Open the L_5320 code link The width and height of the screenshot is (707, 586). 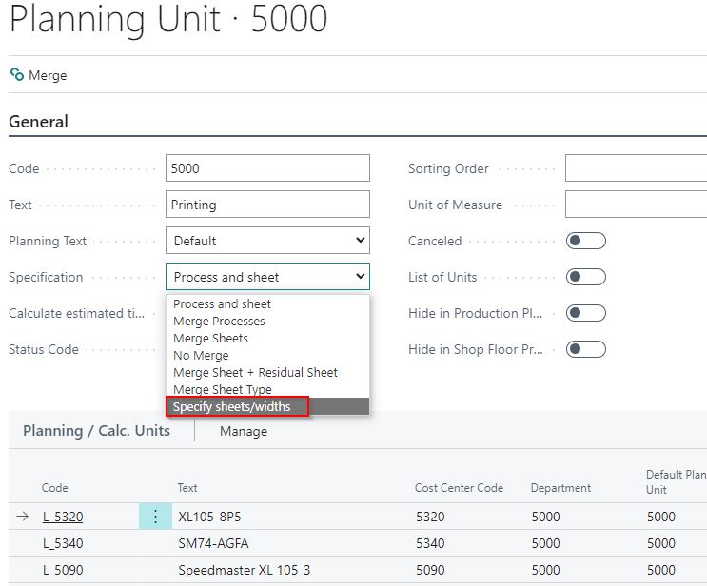pos(62,517)
